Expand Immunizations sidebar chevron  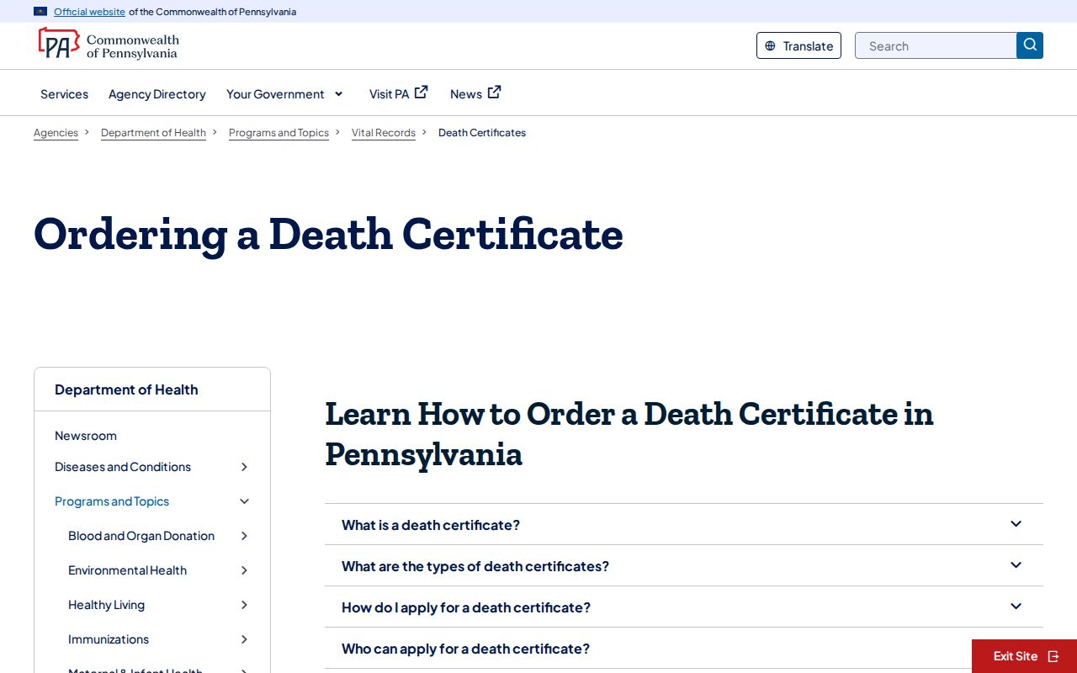tap(244, 639)
